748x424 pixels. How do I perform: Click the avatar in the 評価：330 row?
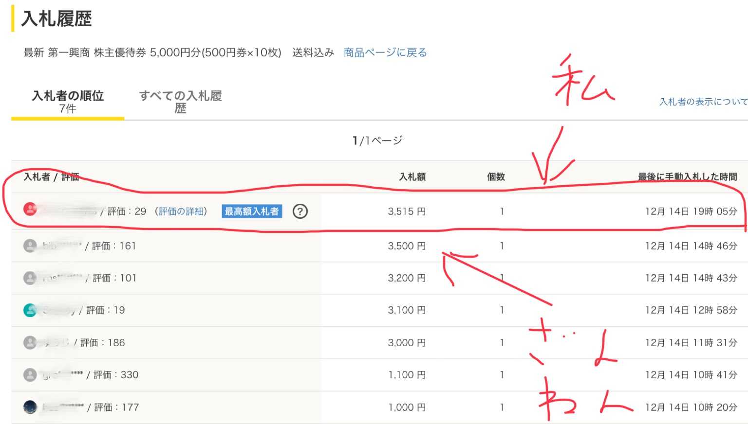tap(30, 375)
